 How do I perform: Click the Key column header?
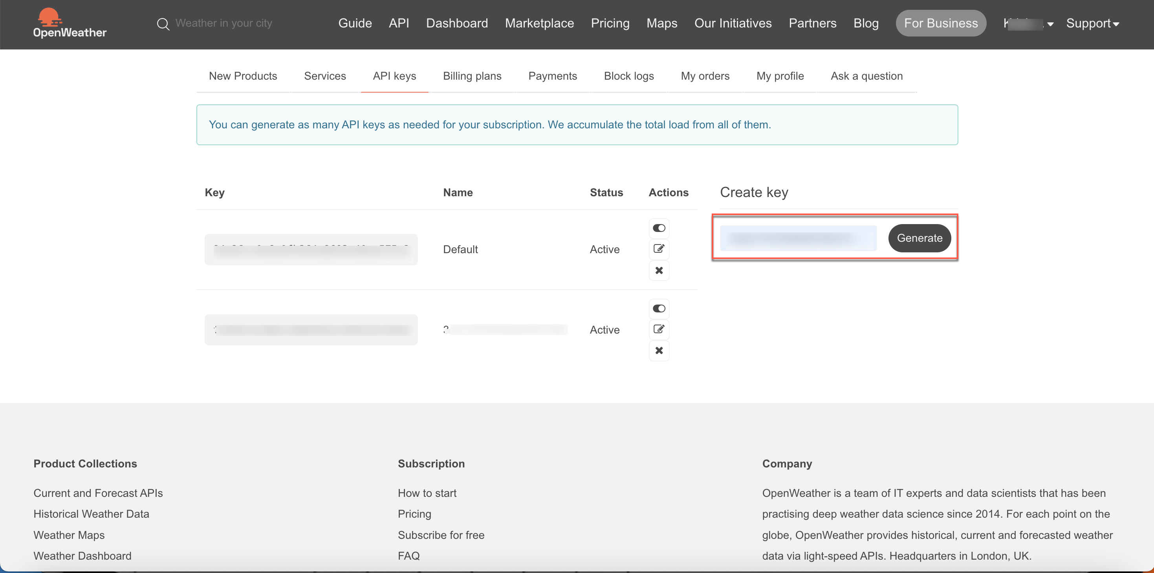click(214, 192)
